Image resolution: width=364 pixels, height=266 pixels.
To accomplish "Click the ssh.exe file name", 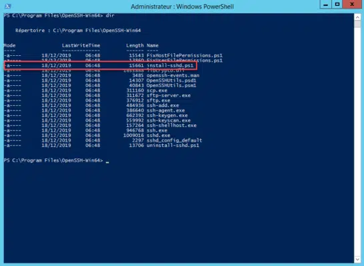I will click(x=157, y=130).
